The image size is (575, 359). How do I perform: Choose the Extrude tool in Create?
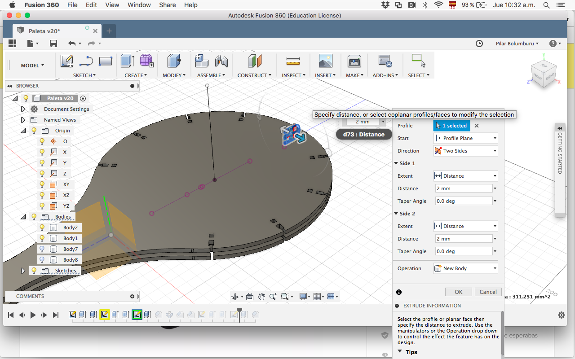pyautogui.click(x=127, y=61)
